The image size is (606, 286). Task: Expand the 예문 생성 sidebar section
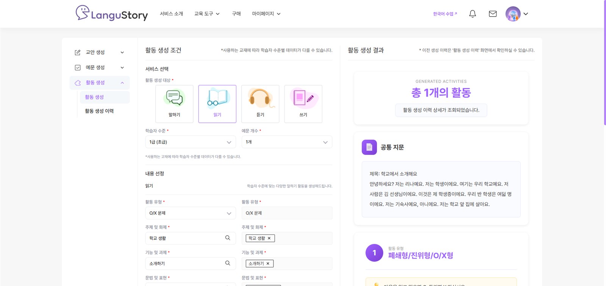122,67
